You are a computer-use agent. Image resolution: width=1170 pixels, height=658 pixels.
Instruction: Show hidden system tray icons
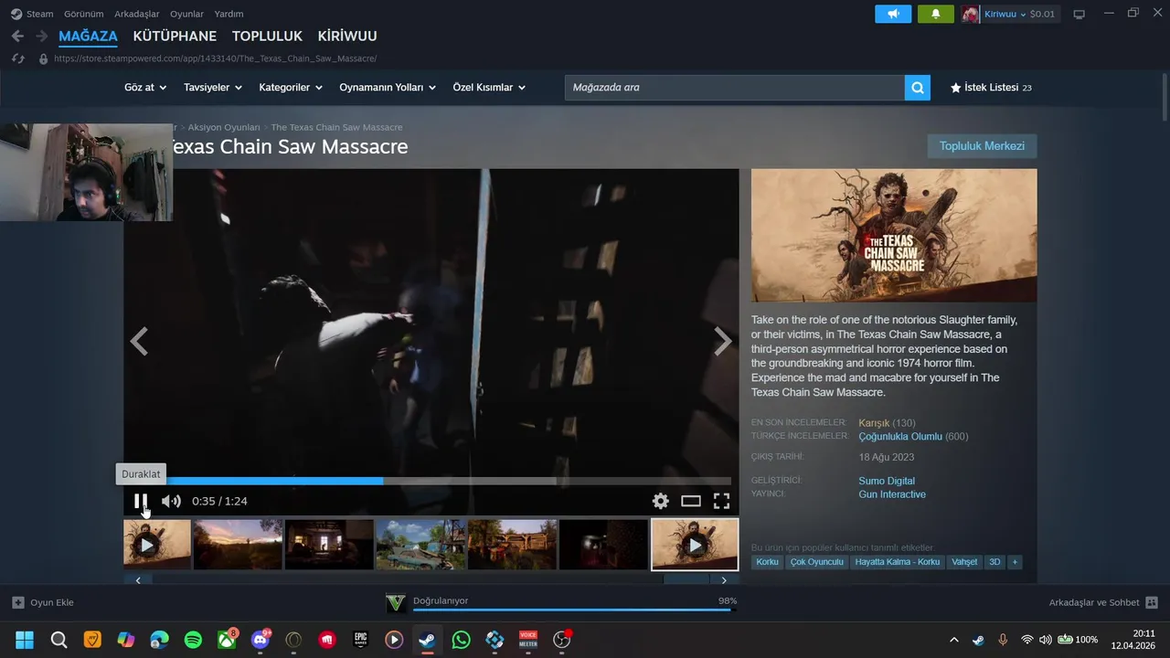(954, 640)
